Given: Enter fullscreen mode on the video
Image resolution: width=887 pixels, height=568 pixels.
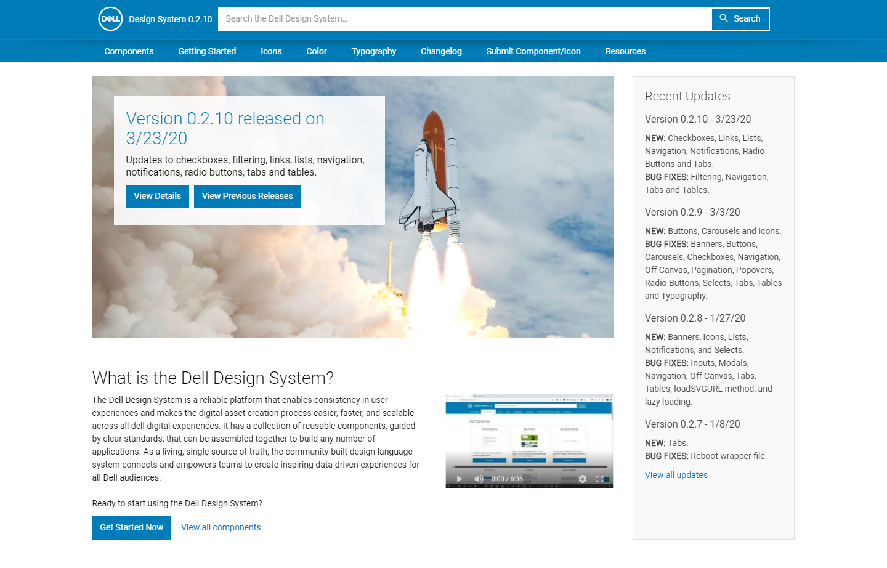Looking at the screenshot, I should [x=599, y=479].
